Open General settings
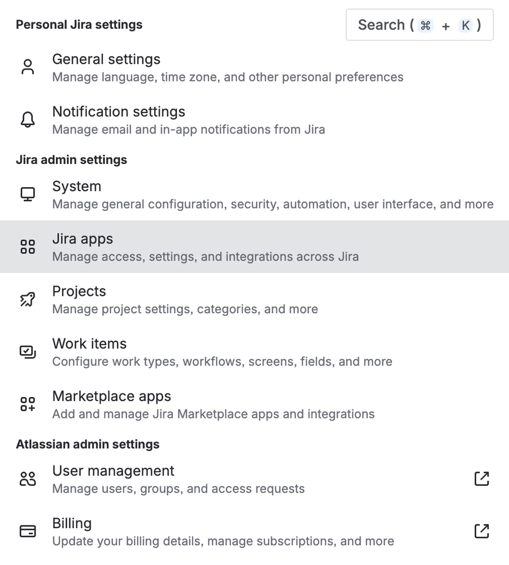The width and height of the screenshot is (509, 565). point(106,59)
